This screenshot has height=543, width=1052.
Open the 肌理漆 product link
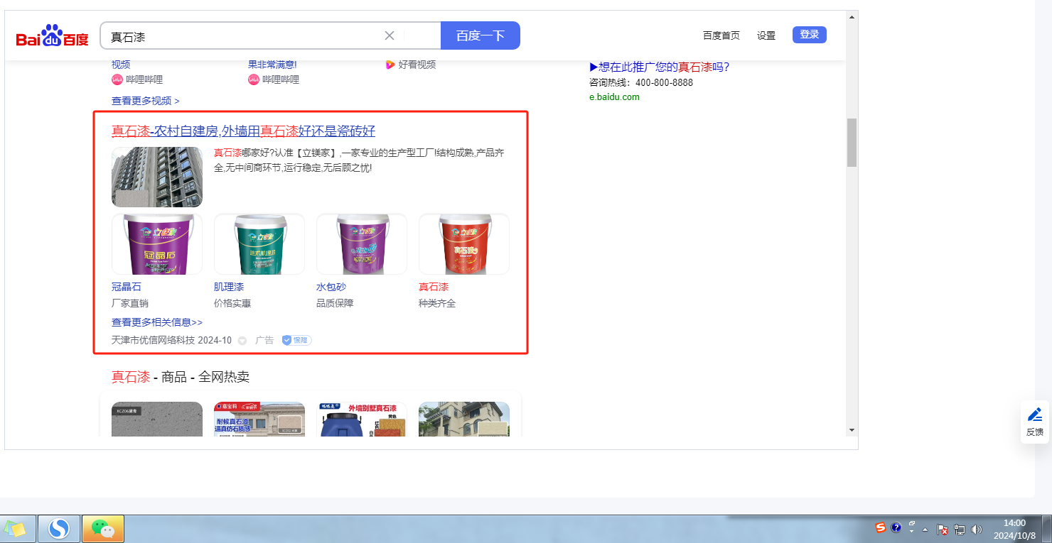click(x=229, y=287)
